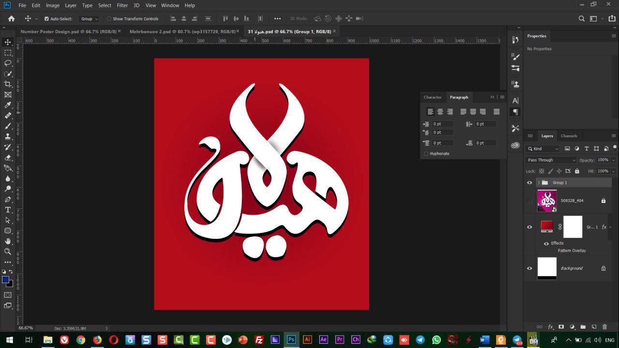Select the Crop tool
The image size is (619, 348).
click(x=8, y=84)
